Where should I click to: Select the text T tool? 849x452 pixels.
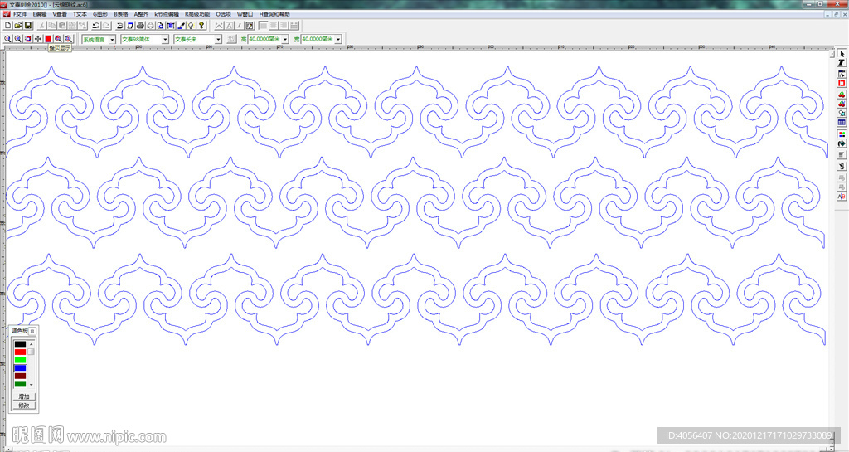(x=842, y=63)
